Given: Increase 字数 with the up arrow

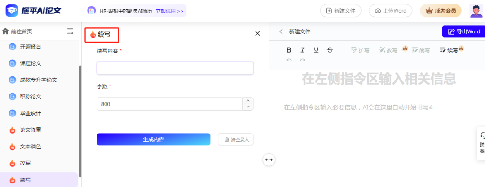Looking at the screenshot, I should pos(248,101).
